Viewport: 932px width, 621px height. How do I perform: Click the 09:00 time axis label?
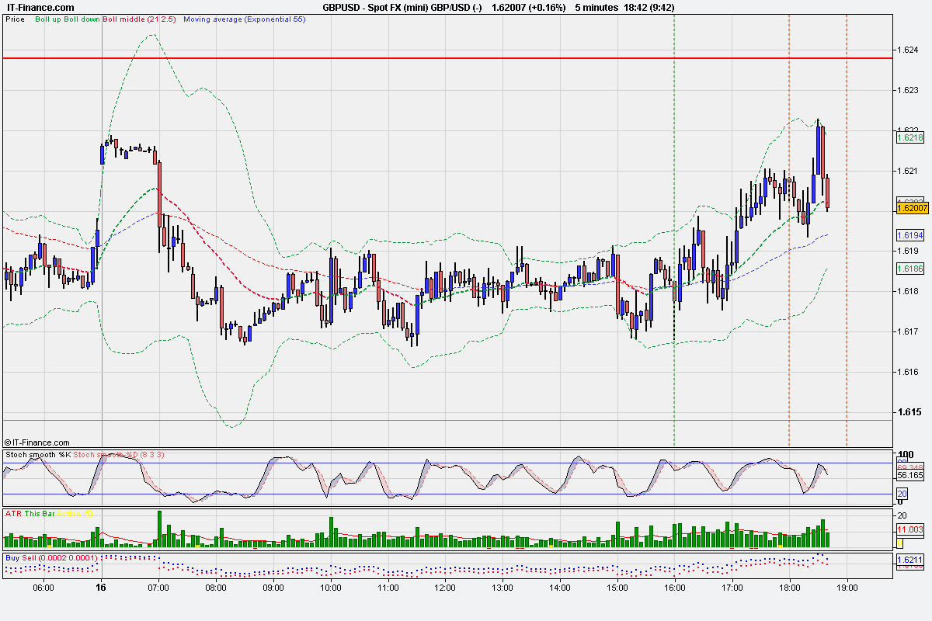[x=273, y=588]
